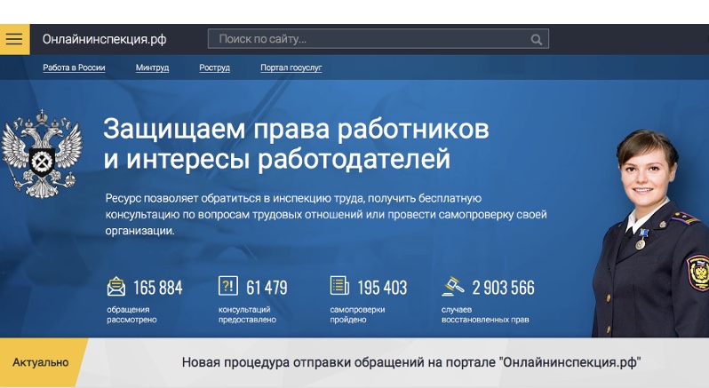The width and height of the screenshot is (709, 388).
Task: Click the checklist icon beside 195 403
Action: point(339,286)
